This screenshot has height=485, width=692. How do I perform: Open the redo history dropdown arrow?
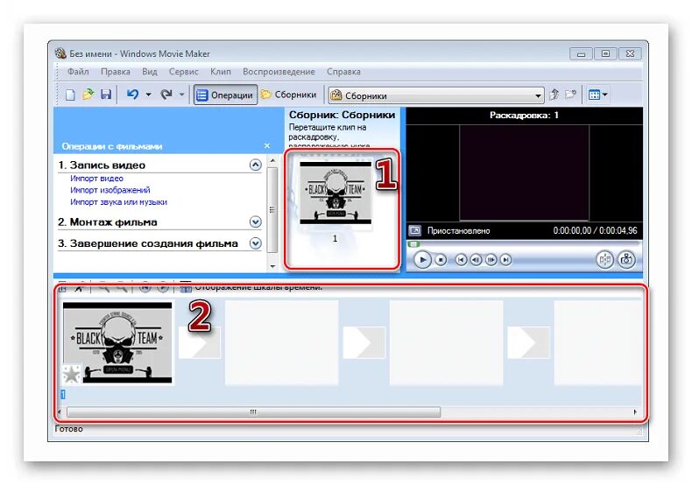click(181, 95)
